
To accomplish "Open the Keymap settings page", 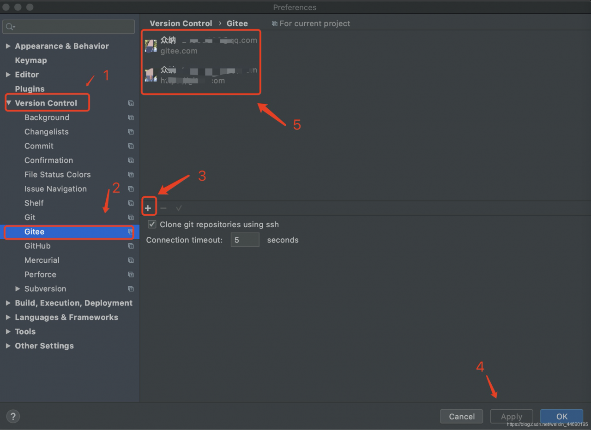I will [31, 60].
